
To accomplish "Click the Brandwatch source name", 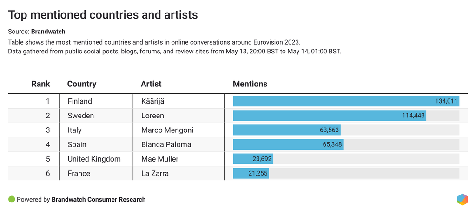I will [x=48, y=32].
